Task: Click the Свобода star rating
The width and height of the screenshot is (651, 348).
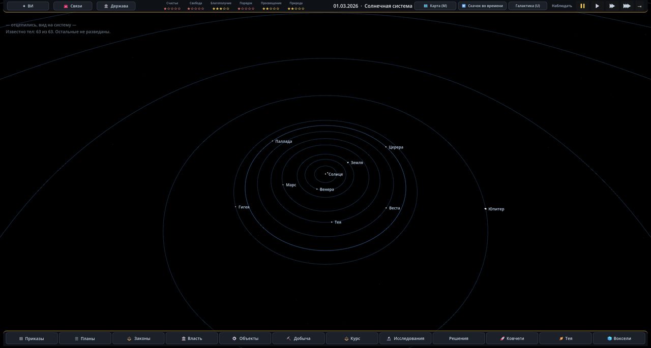Action: pos(196,8)
